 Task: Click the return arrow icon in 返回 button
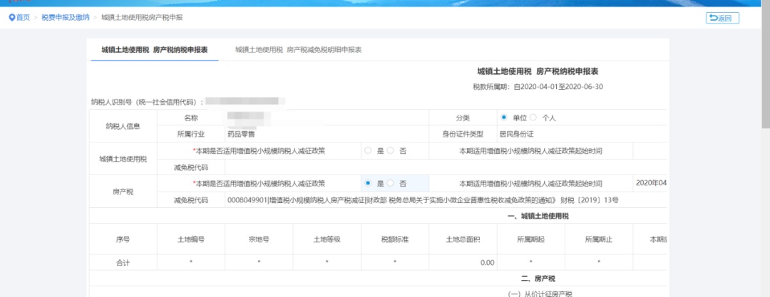tap(713, 19)
